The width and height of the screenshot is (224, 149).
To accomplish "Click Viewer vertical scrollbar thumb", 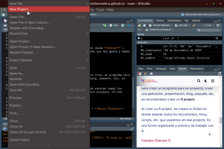I will point(221,120).
